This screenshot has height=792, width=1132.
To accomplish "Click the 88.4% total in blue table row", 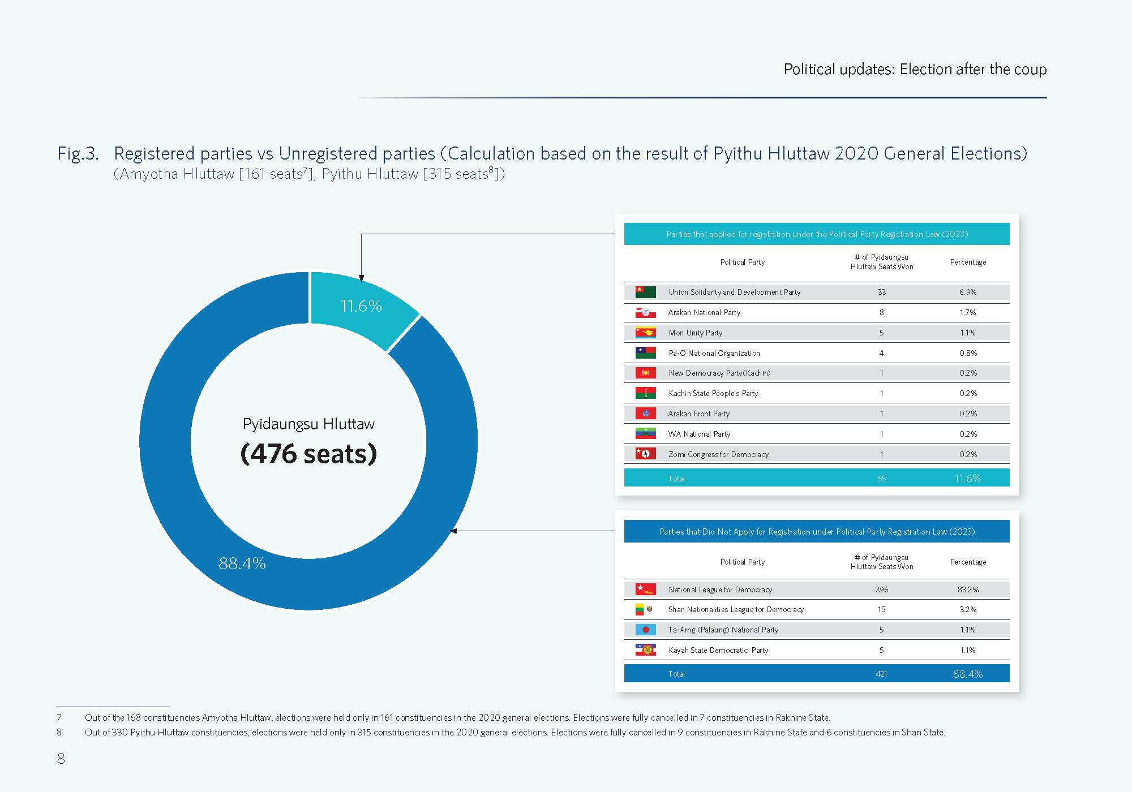I will (968, 674).
